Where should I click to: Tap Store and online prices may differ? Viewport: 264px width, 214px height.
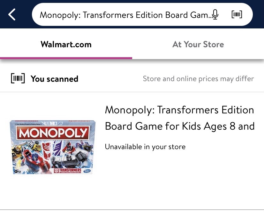tap(198, 79)
